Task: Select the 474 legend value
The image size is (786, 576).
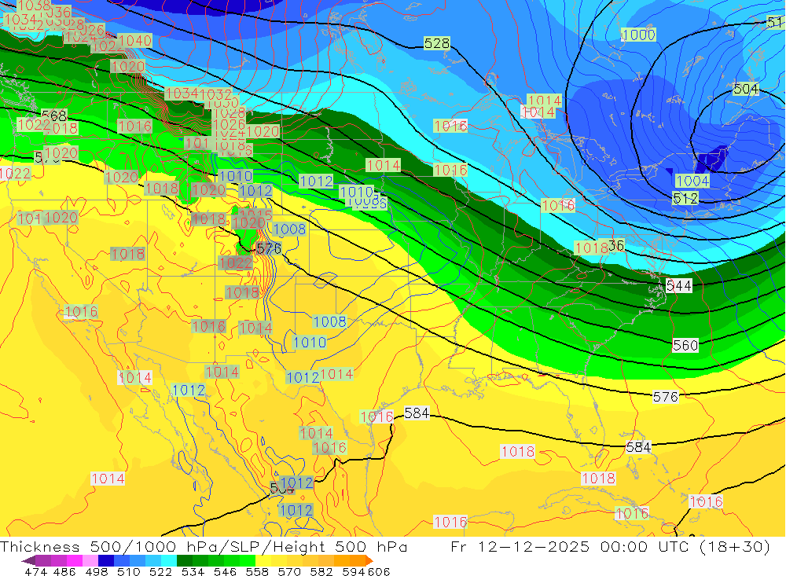Action: (35, 571)
